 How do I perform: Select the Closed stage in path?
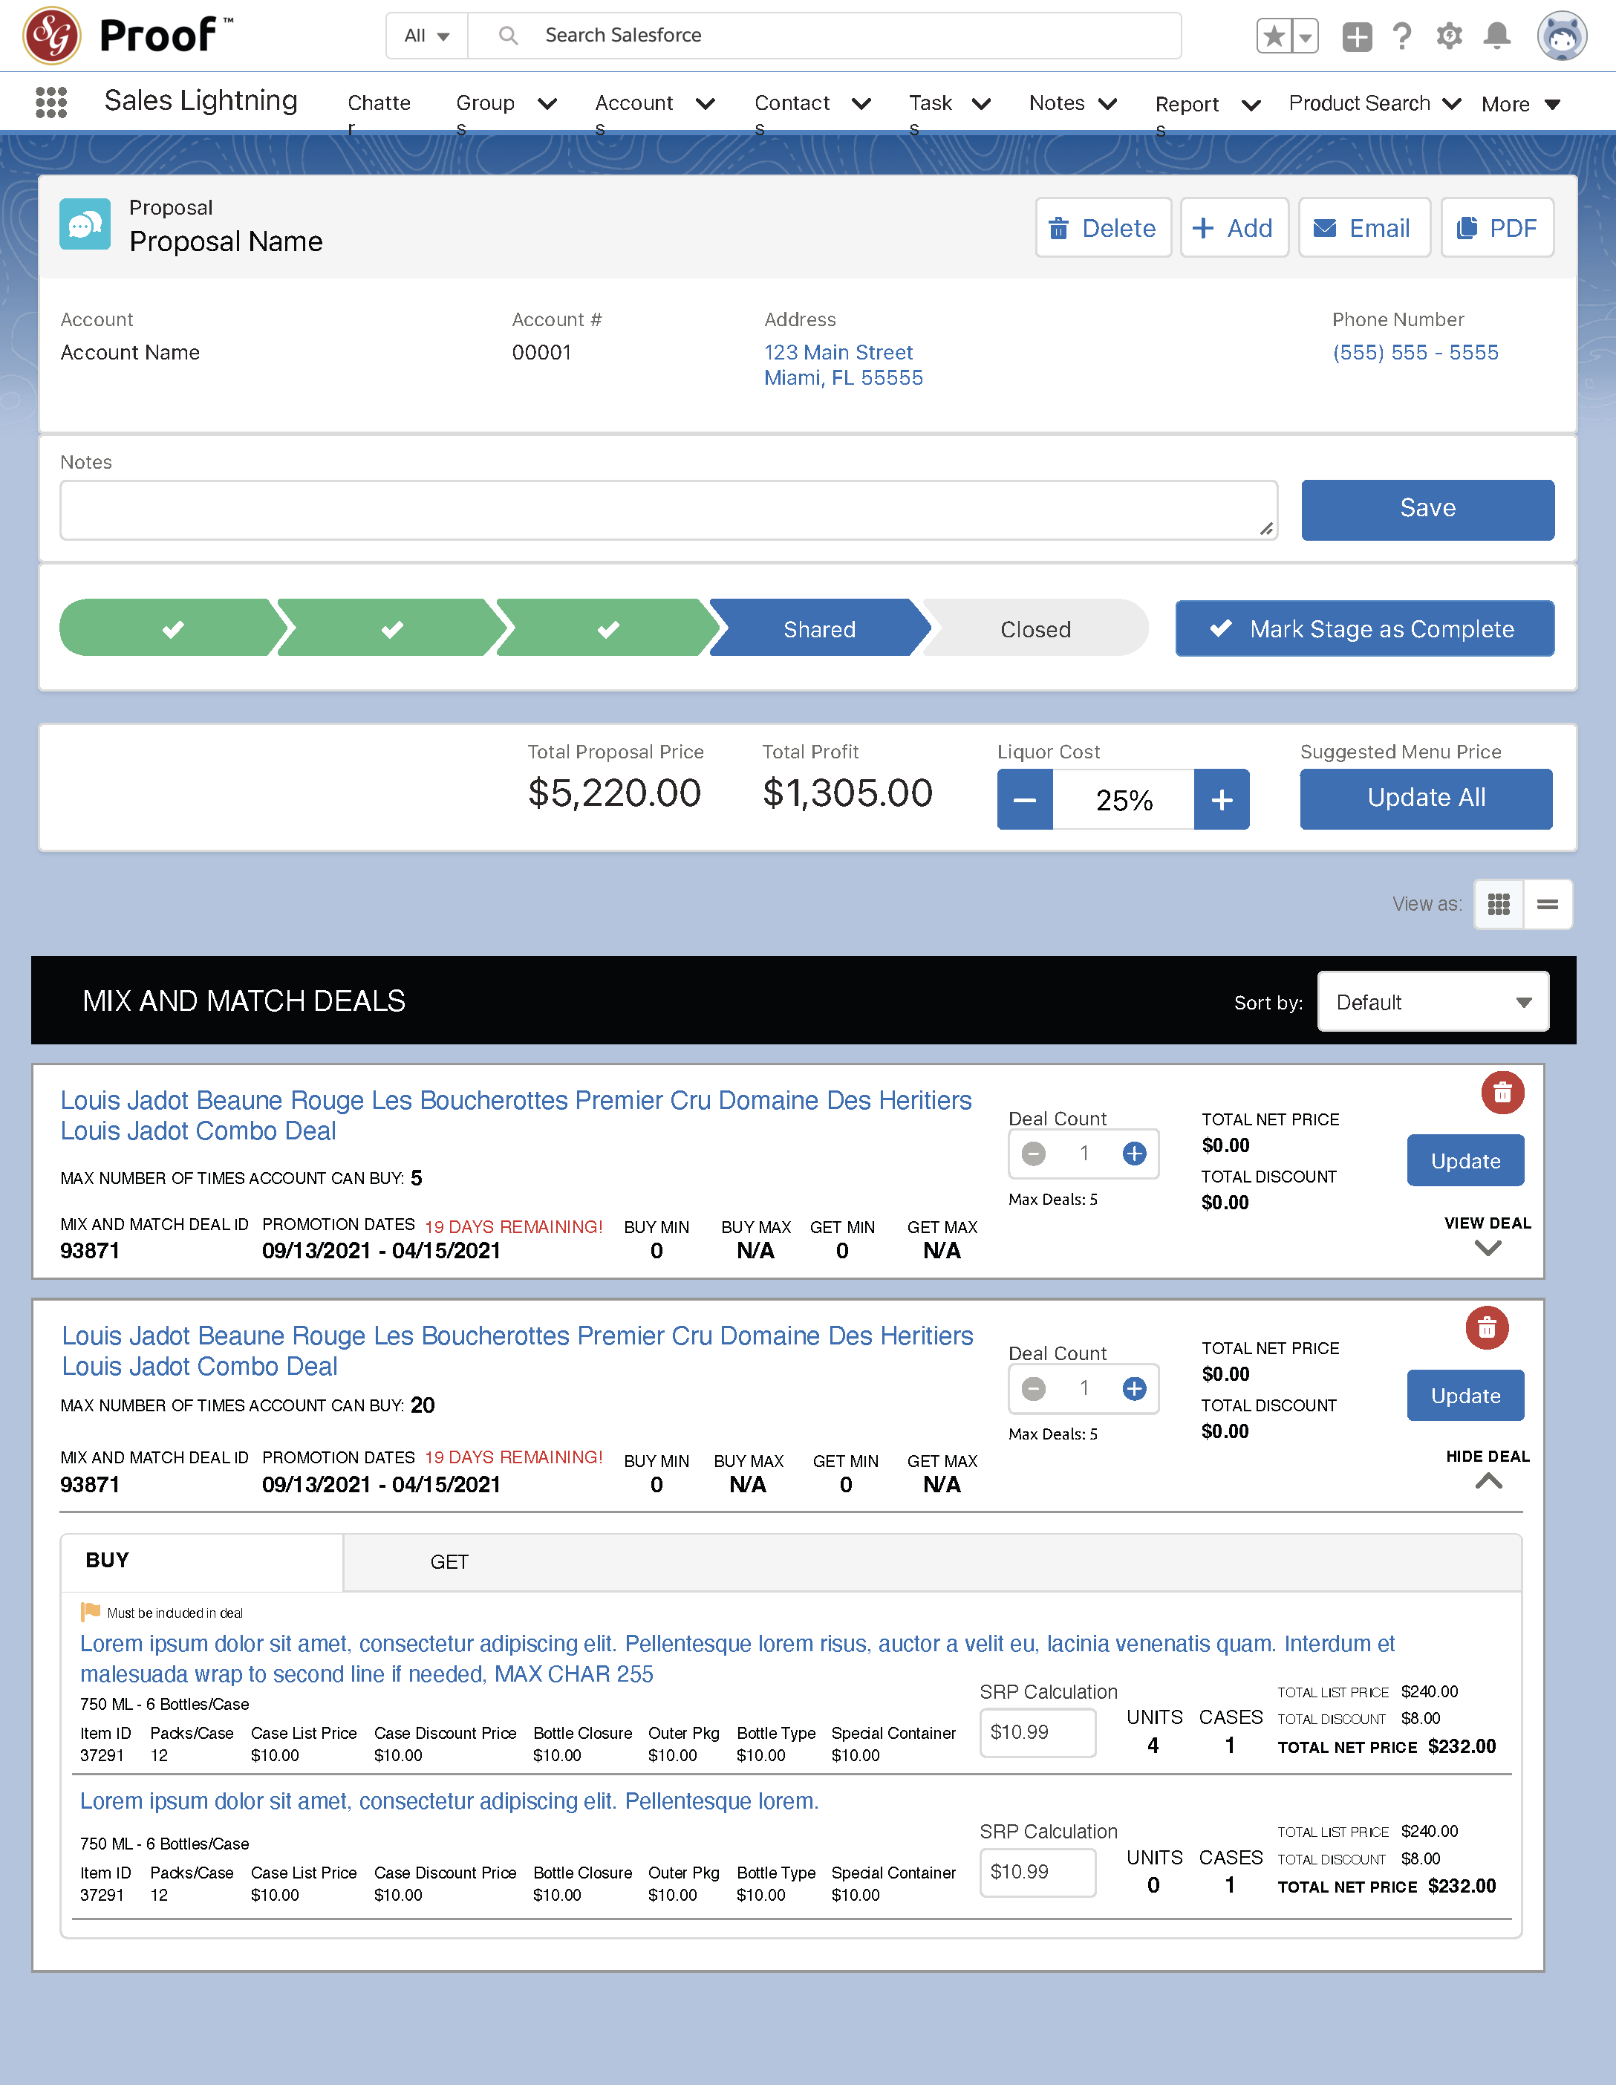tap(1035, 629)
